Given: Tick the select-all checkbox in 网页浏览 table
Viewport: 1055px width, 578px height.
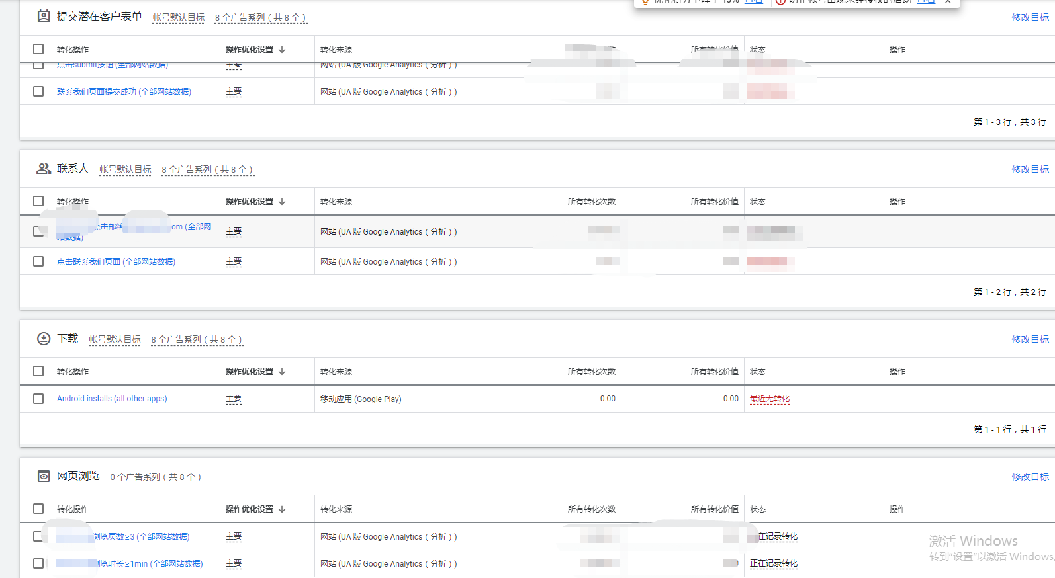Looking at the screenshot, I should pyautogui.click(x=38, y=509).
